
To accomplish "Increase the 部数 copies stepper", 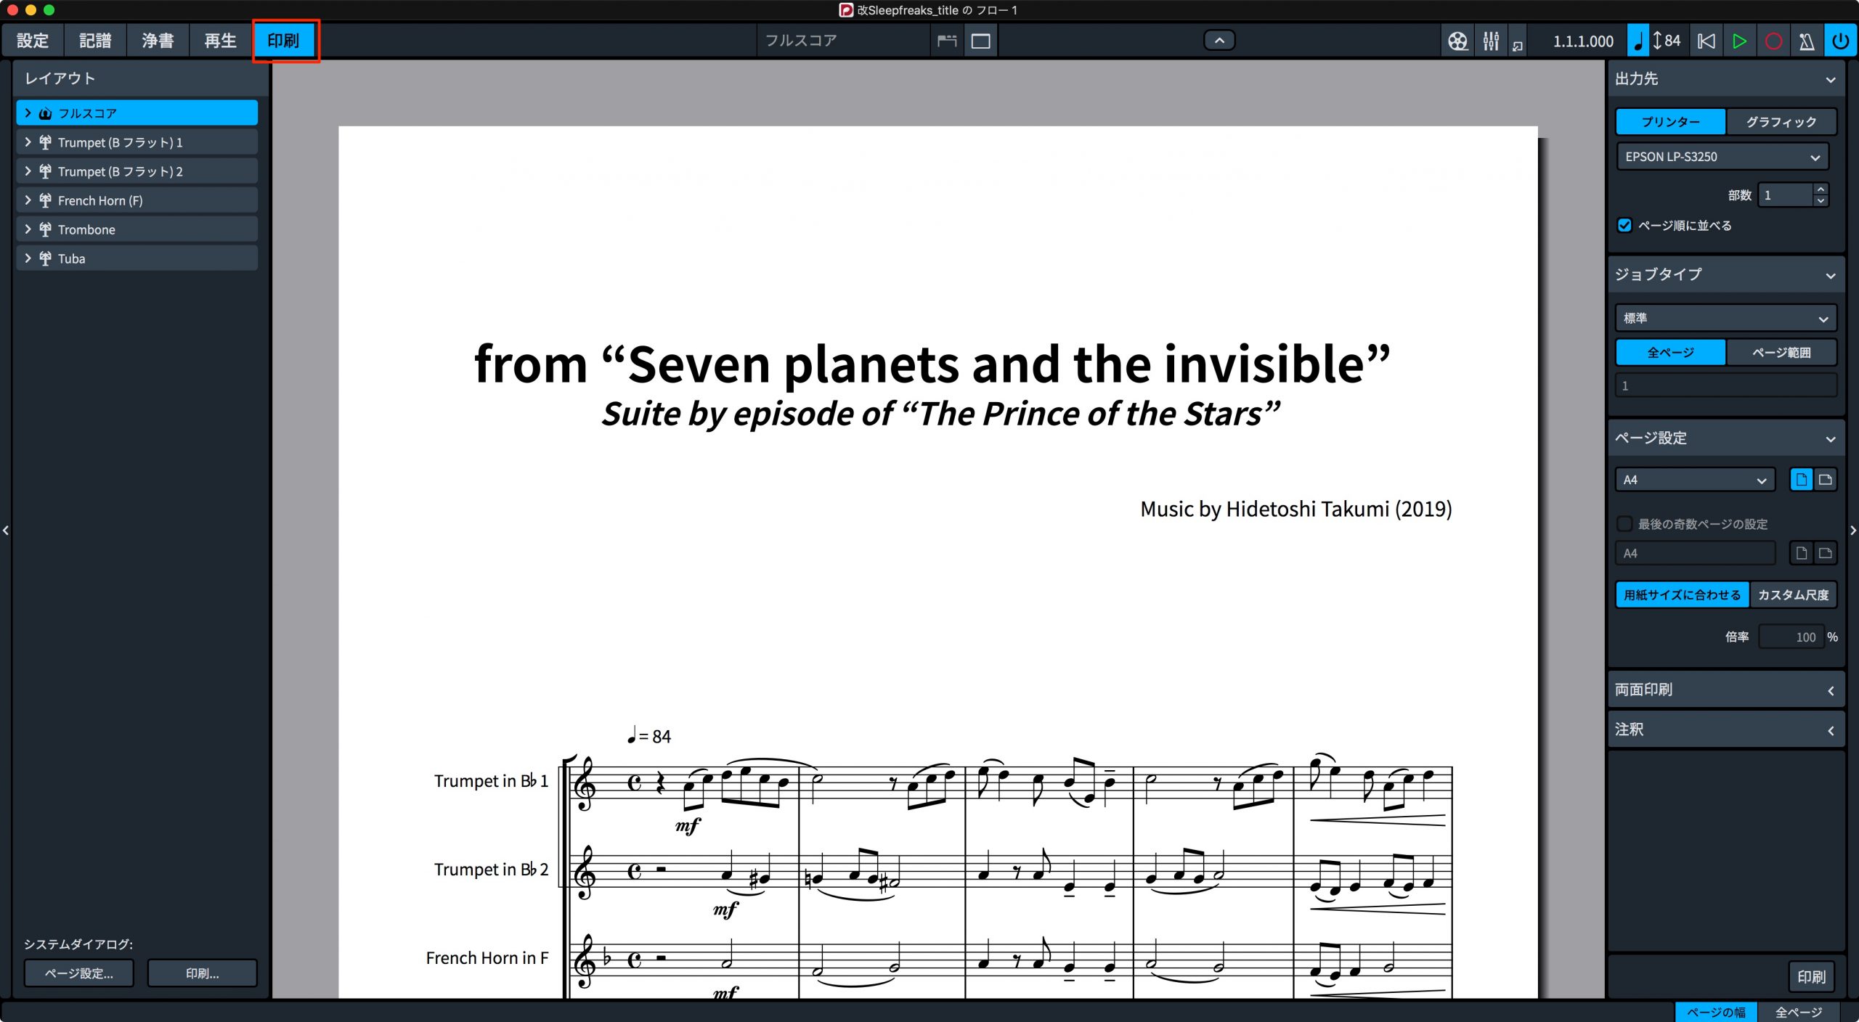I will 1821,189.
